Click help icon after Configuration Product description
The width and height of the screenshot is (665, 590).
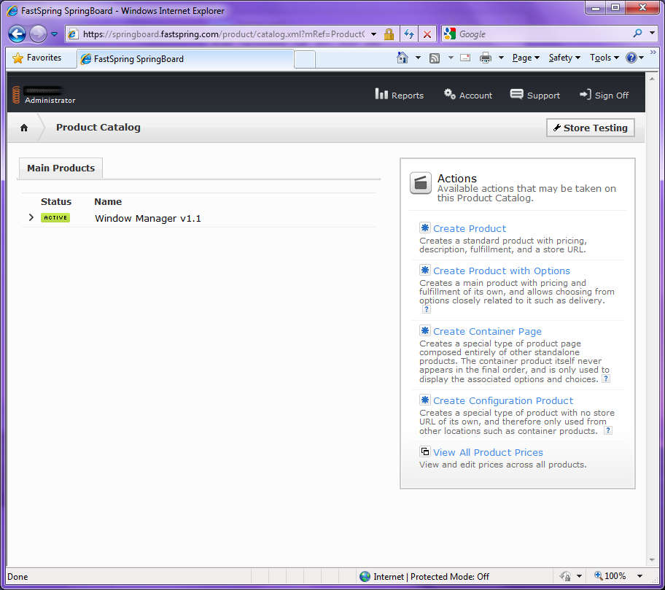pos(608,430)
